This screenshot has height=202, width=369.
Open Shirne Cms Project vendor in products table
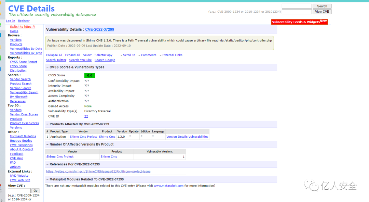pyautogui.click(x=83, y=137)
